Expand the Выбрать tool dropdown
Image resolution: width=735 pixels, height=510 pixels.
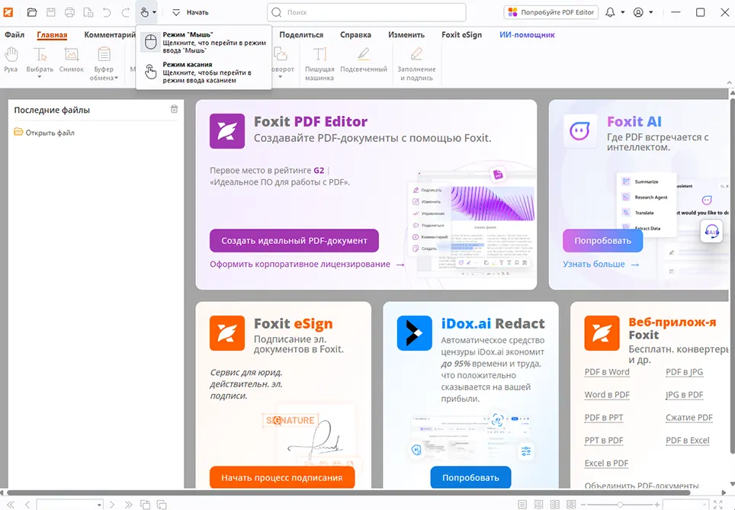(40, 69)
